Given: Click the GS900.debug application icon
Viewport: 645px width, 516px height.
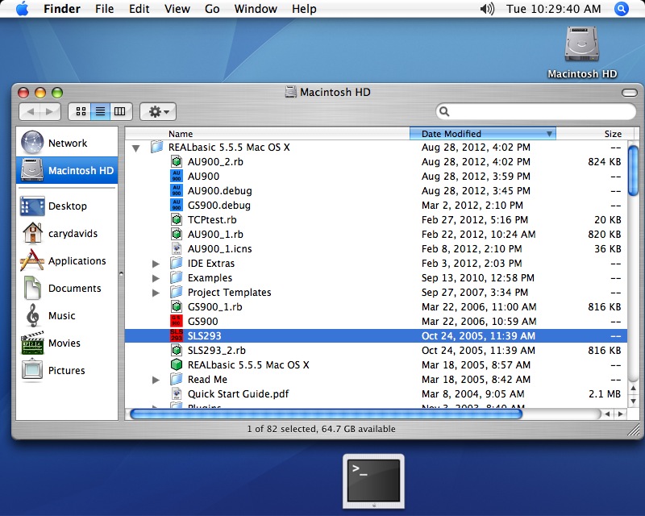Looking at the screenshot, I should click(177, 205).
